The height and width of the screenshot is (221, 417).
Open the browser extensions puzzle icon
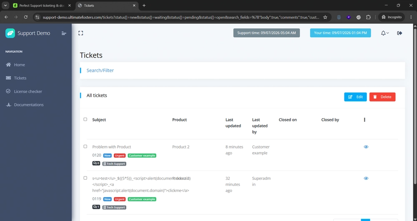[368, 17]
